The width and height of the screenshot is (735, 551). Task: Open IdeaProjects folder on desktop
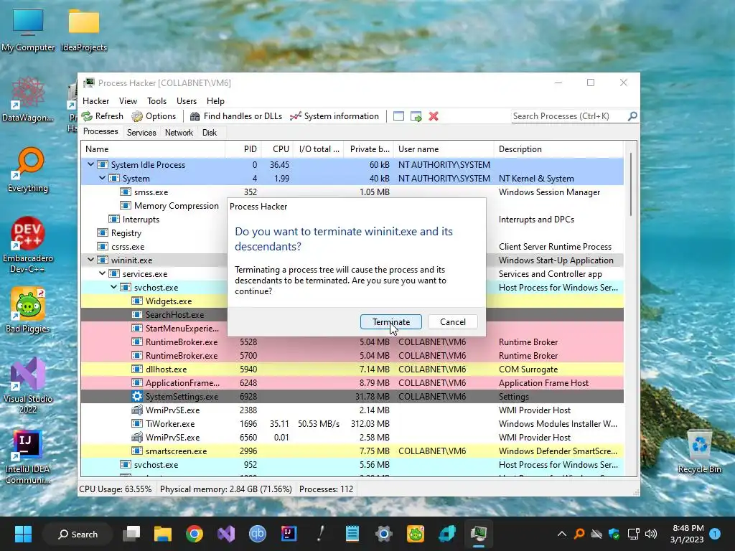click(84, 29)
